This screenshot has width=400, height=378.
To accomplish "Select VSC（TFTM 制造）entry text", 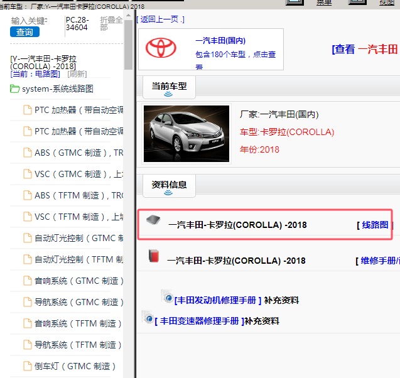I will point(79,217).
